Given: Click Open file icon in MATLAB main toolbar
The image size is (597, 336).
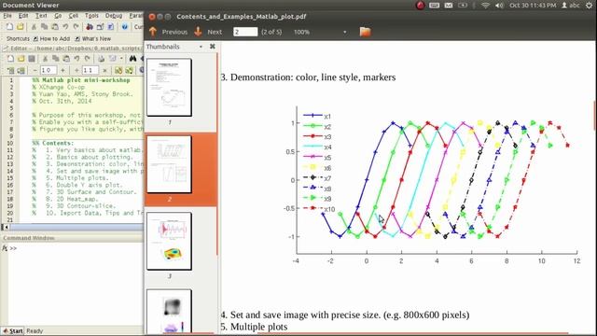Looking at the screenshot, I should click(21, 27).
